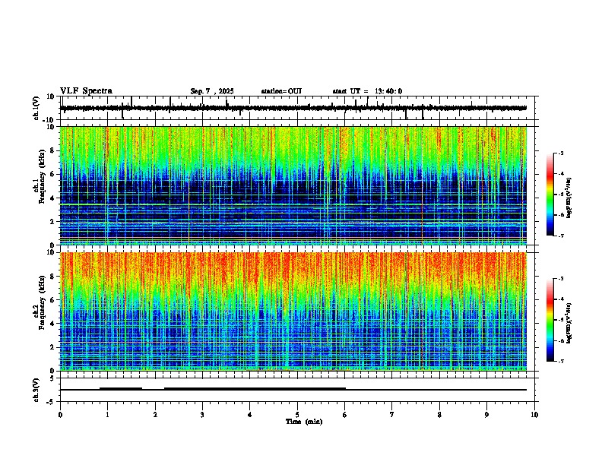Click the "-7" label on ch.2 color bar
The width and height of the screenshot is (602, 465).
[x=560, y=361]
